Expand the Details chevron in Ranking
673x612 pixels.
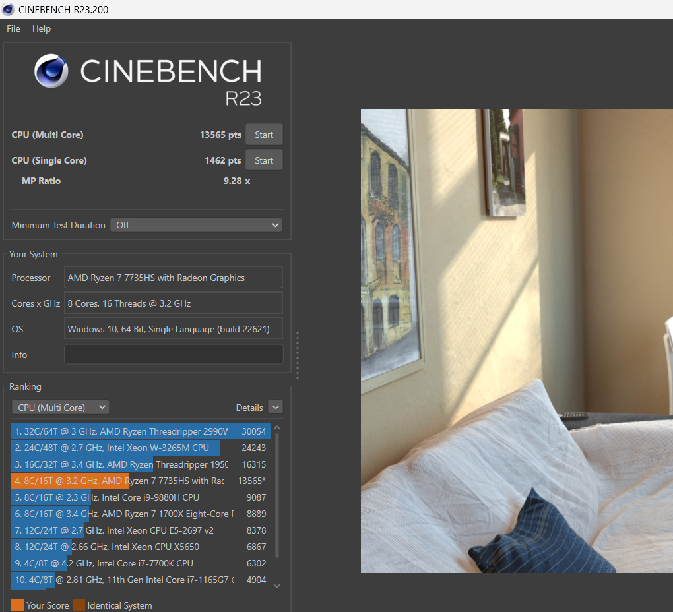(x=276, y=408)
